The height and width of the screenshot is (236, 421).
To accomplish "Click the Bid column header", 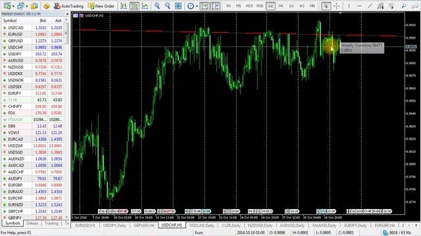I will [x=43, y=20].
